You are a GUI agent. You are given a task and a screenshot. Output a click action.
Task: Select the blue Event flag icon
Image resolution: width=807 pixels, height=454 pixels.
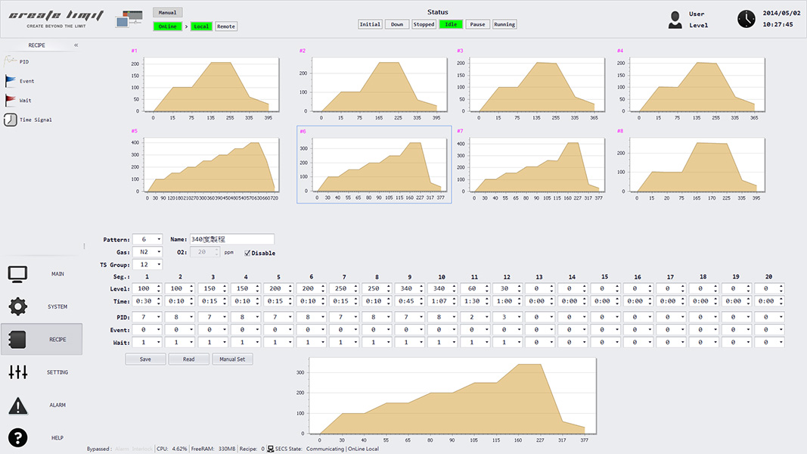11,81
